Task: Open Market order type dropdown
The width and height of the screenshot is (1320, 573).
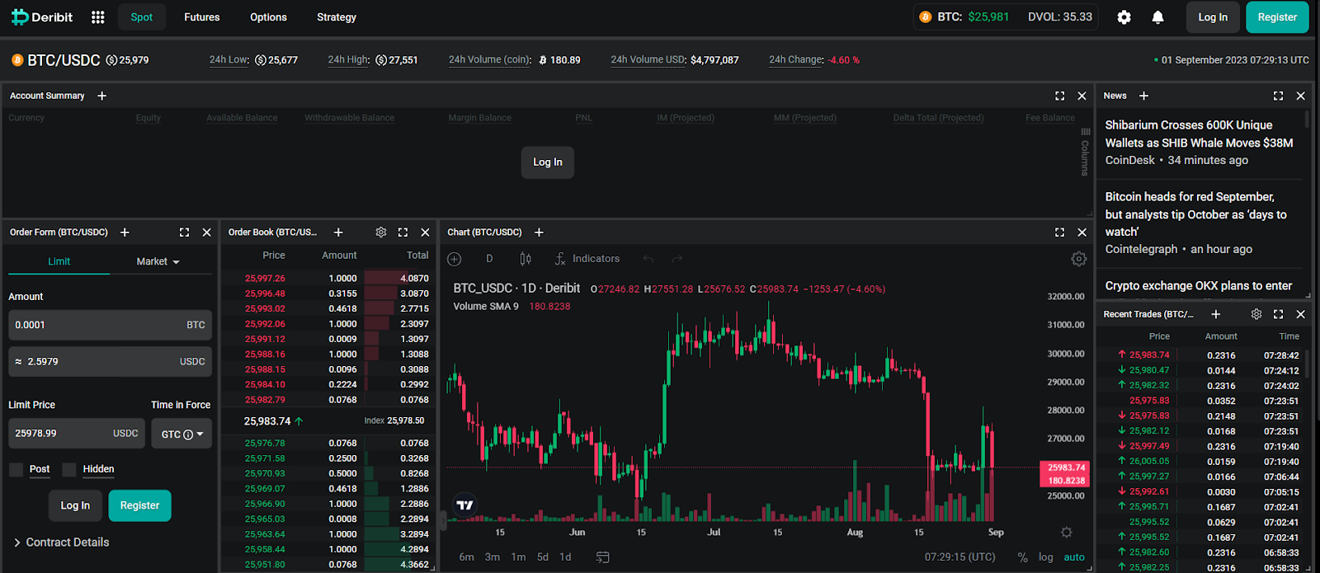Action: [158, 261]
